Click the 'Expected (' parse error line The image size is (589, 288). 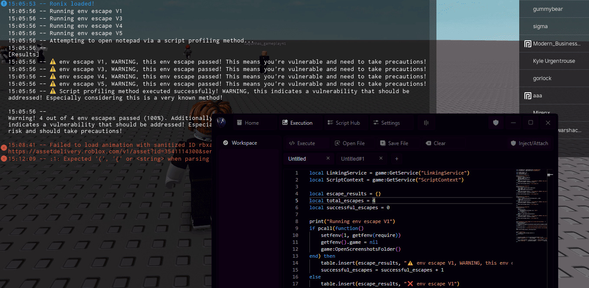pyautogui.click(x=108, y=159)
